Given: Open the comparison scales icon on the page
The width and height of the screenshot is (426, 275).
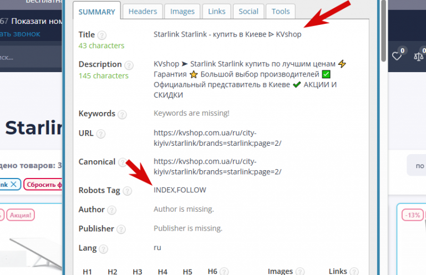Looking at the screenshot, I should [418, 57].
